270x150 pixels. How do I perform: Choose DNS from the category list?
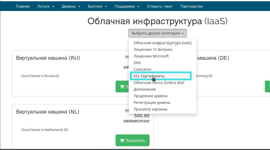[163, 63]
